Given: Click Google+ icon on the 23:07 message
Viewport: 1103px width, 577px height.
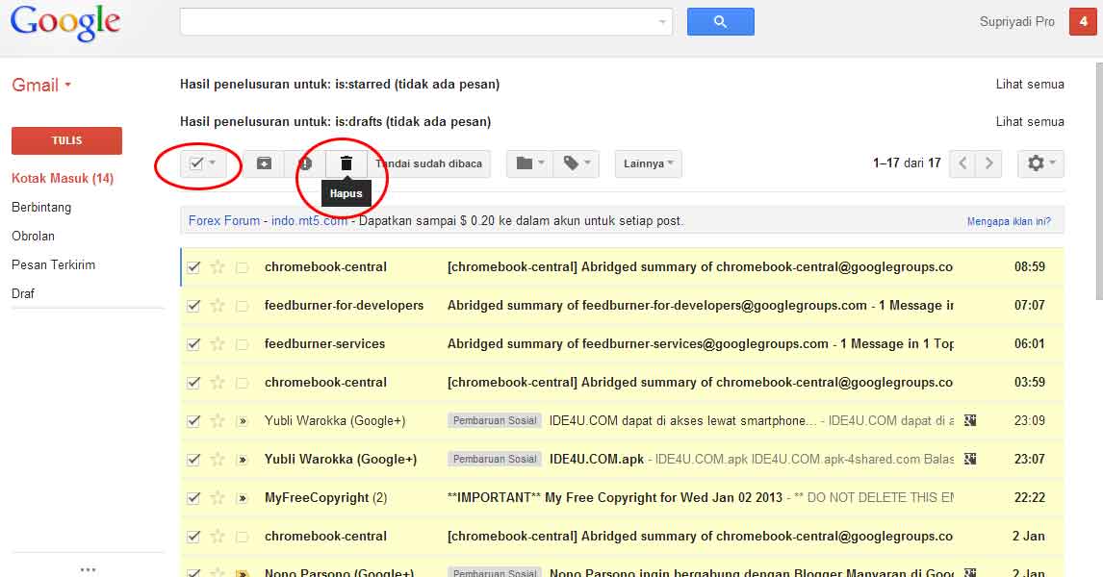Looking at the screenshot, I should click(970, 459).
